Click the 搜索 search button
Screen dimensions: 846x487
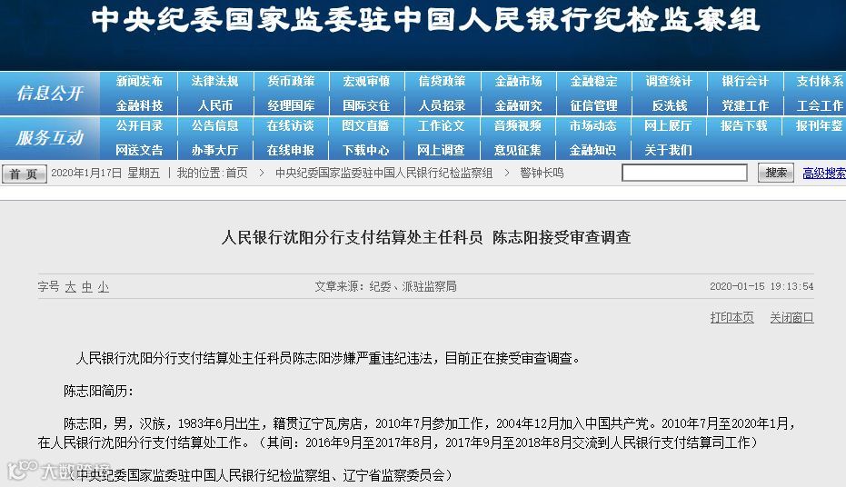pos(776,173)
